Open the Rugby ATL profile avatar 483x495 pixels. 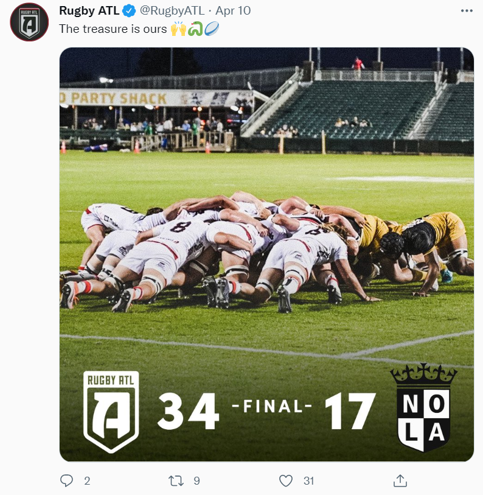coord(29,22)
